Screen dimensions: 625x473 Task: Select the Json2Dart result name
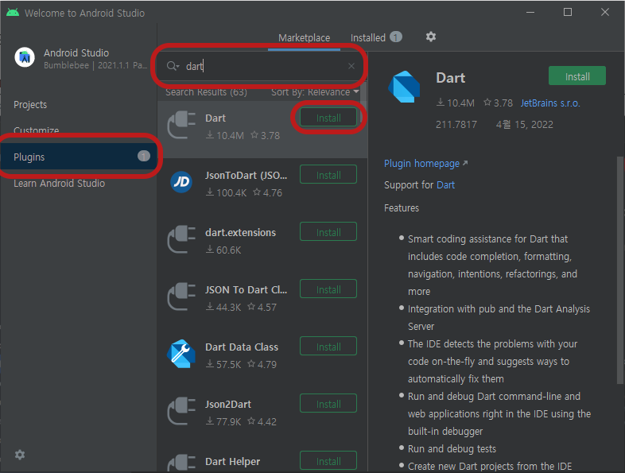[x=228, y=405]
